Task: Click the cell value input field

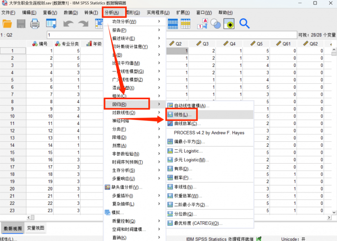Action: click(172, 35)
